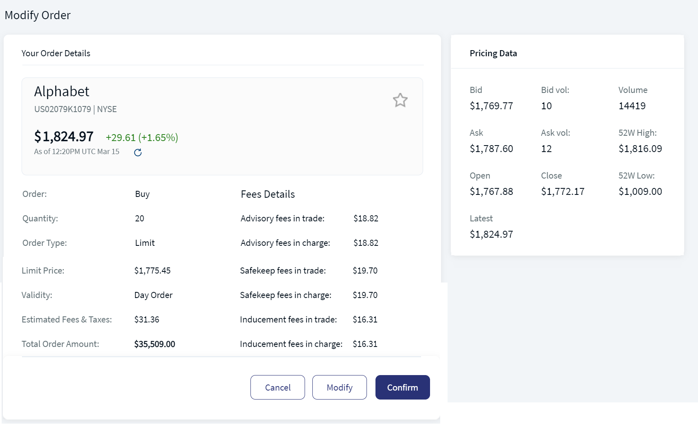Select Advisory fees in trade $18.82

click(366, 219)
